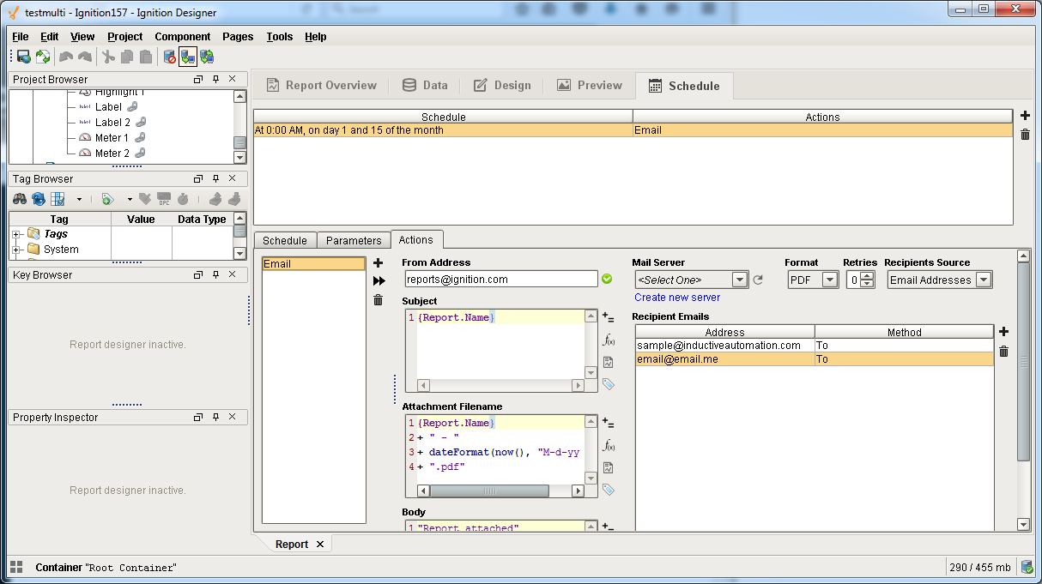Switch to the Parameters tab
Image resolution: width=1042 pixels, height=584 pixels.
(x=354, y=241)
